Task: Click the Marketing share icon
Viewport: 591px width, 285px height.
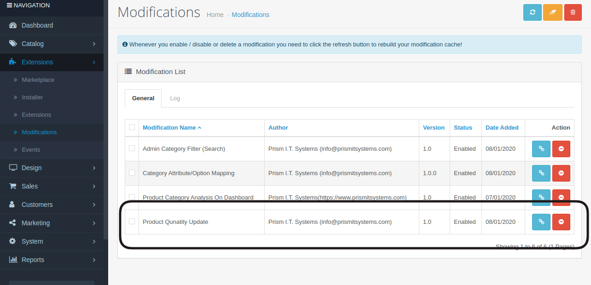Action: point(13,223)
